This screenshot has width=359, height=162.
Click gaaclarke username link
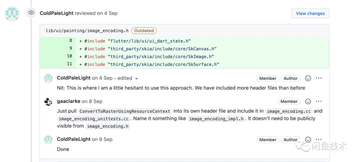click(68, 101)
